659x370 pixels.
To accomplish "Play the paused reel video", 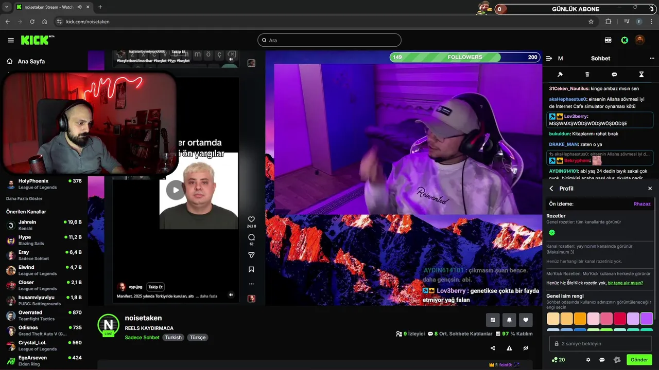I will (x=176, y=190).
